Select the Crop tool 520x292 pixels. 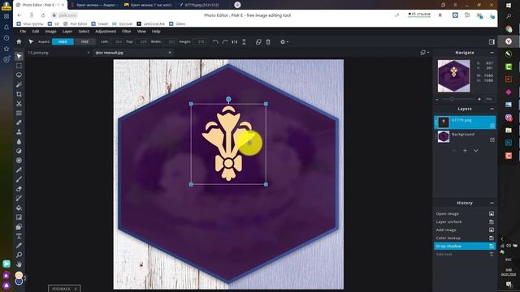[19, 94]
